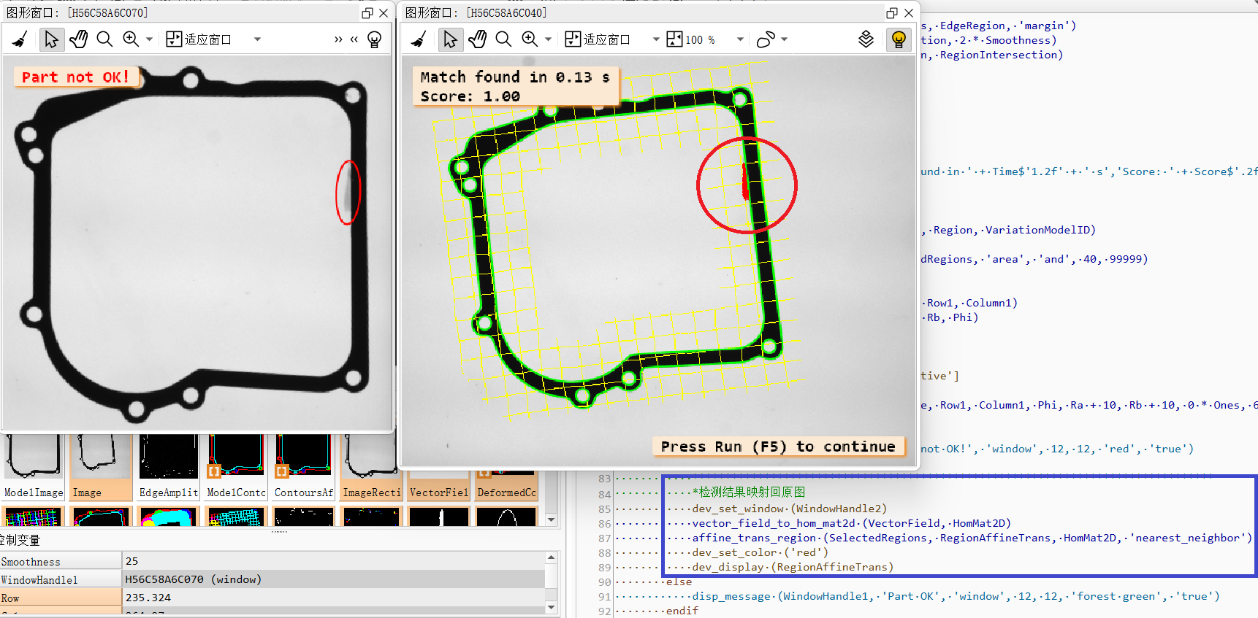Click the disp_message 'Part OK' code line
Screen dimensions: 1258x618
click(x=956, y=596)
